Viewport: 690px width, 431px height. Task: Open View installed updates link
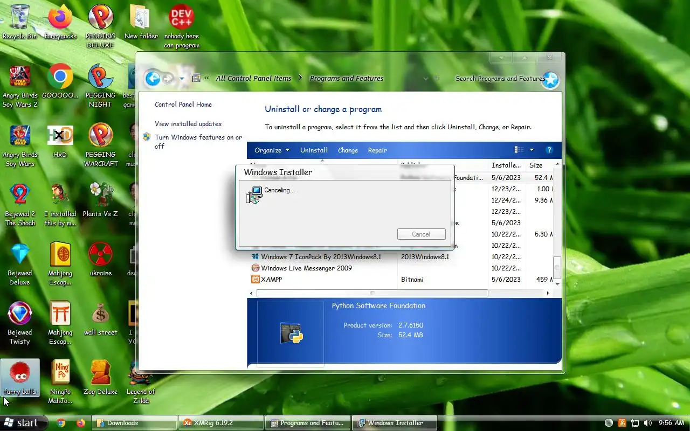(x=188, y=124)
